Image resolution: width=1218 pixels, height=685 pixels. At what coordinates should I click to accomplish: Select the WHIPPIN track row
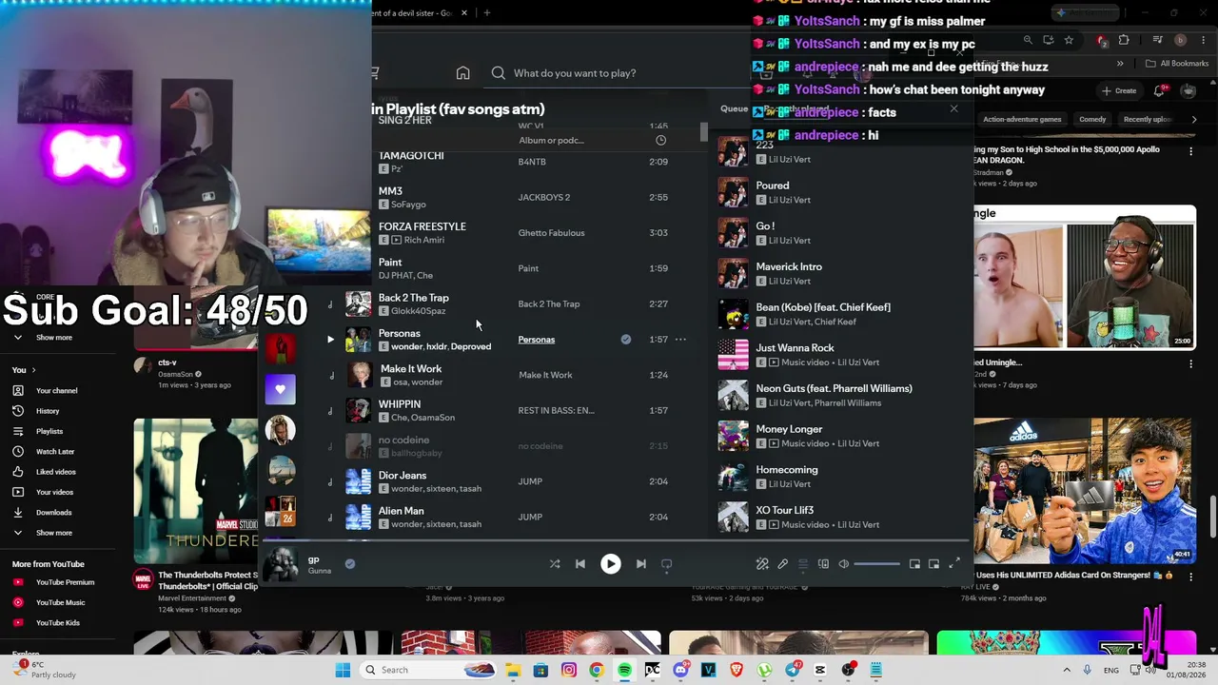click(x=514, y=410)
